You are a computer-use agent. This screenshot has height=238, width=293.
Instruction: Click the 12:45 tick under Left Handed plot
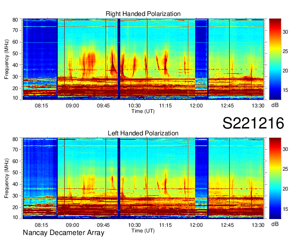point(227,225)
